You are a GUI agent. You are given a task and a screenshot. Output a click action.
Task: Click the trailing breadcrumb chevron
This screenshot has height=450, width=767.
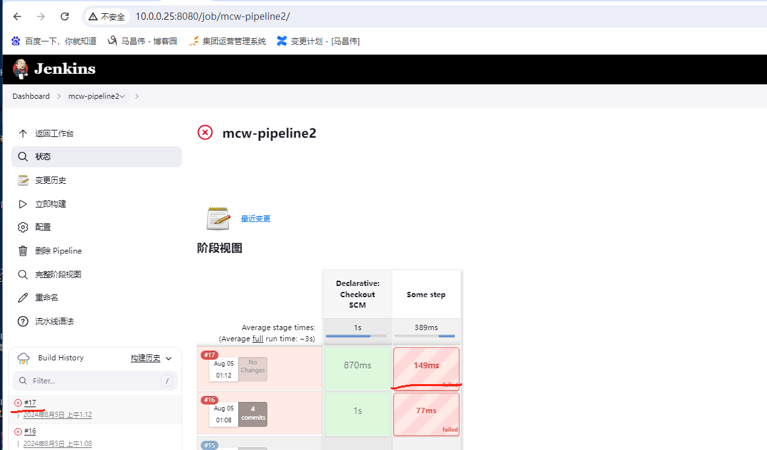[137, 96]
